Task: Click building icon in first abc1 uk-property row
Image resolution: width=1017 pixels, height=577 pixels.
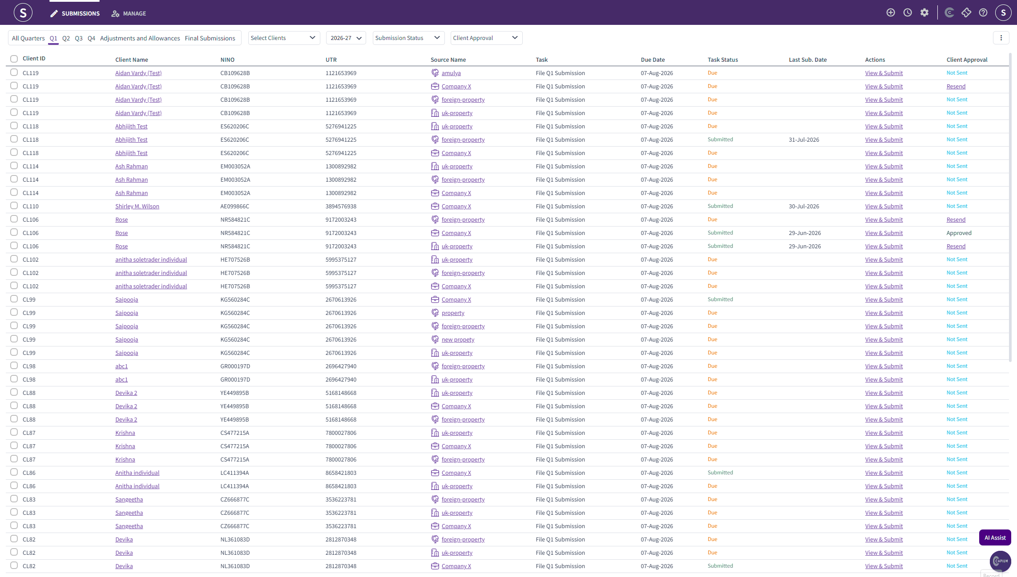Action: (435, 379)
